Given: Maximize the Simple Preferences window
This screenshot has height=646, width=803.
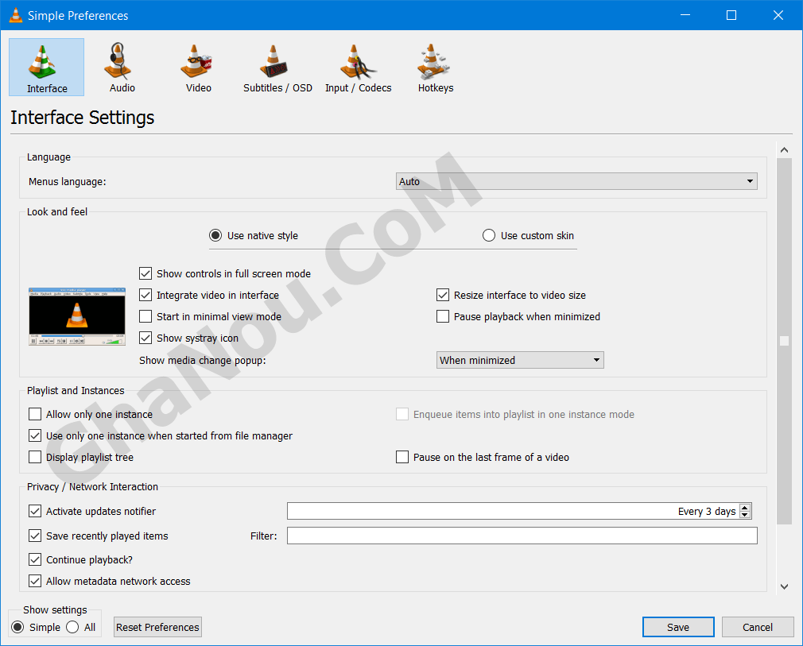Looking at the screenshot, I should [731, 15].
